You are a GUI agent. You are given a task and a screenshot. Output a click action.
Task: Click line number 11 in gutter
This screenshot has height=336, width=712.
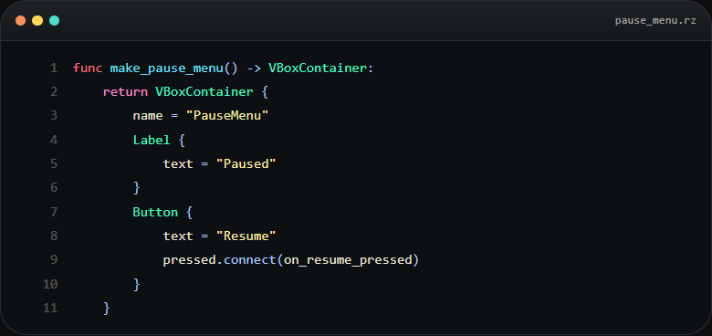pyautogui.click(x=50, y=309)
